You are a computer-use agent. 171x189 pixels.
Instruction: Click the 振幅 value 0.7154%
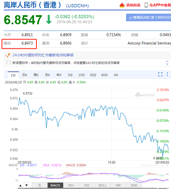pyautogui.click(x=114, y=35)
